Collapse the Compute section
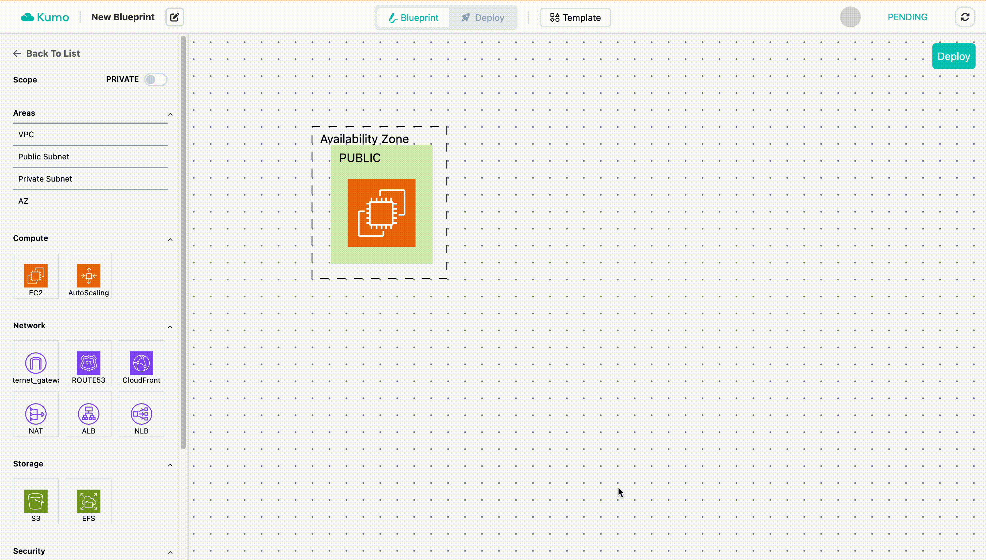Screen dimensions: 986x560 170,239
